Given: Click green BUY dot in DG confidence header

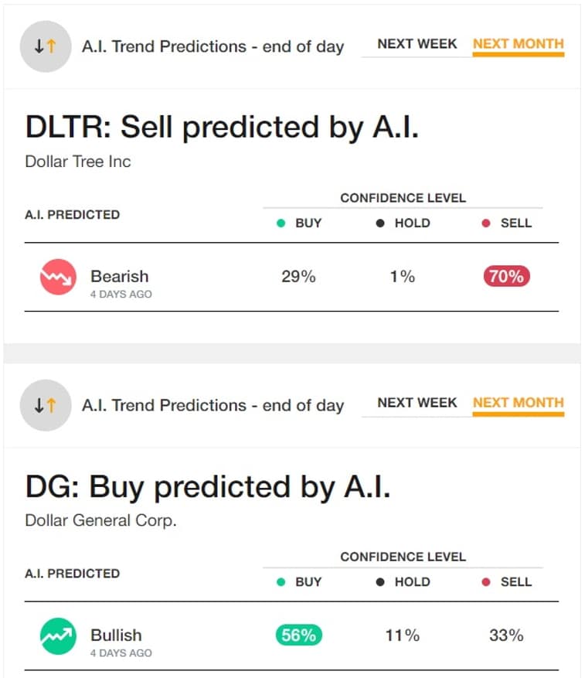Looking at the screenshot, I should pyautogui.click(x=281, y=582).
